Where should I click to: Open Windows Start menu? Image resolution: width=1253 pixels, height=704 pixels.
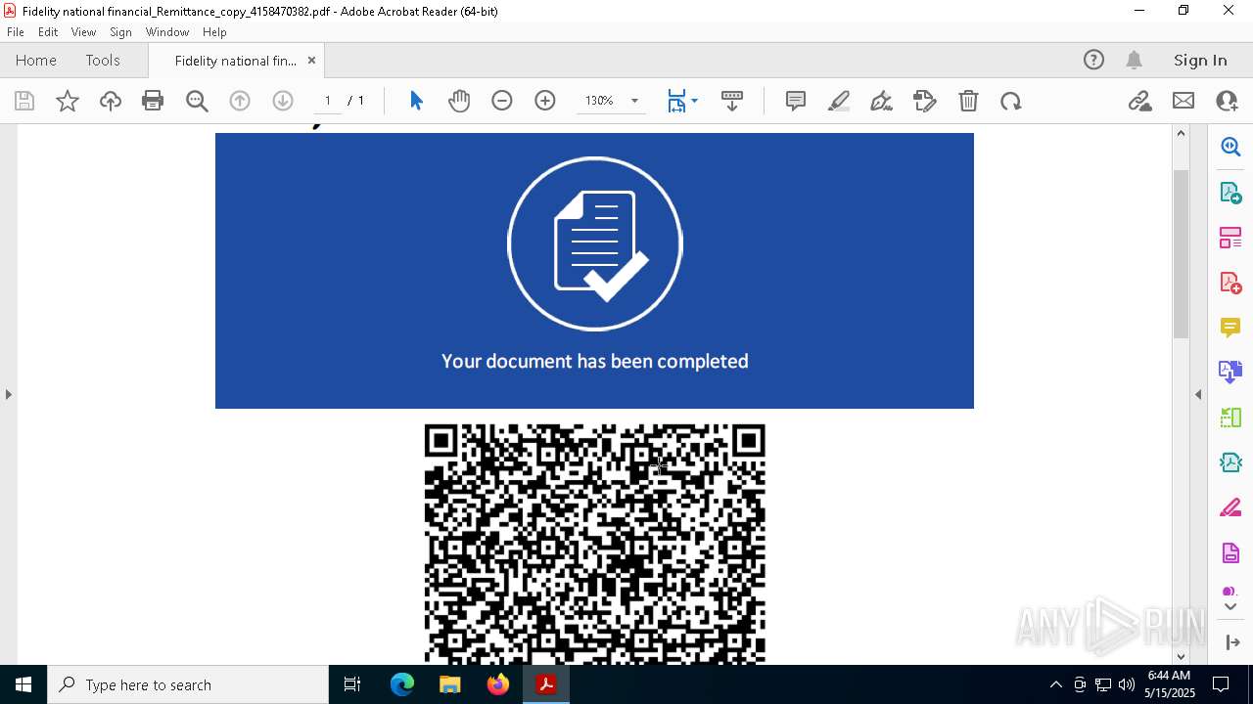pos(23,684)
